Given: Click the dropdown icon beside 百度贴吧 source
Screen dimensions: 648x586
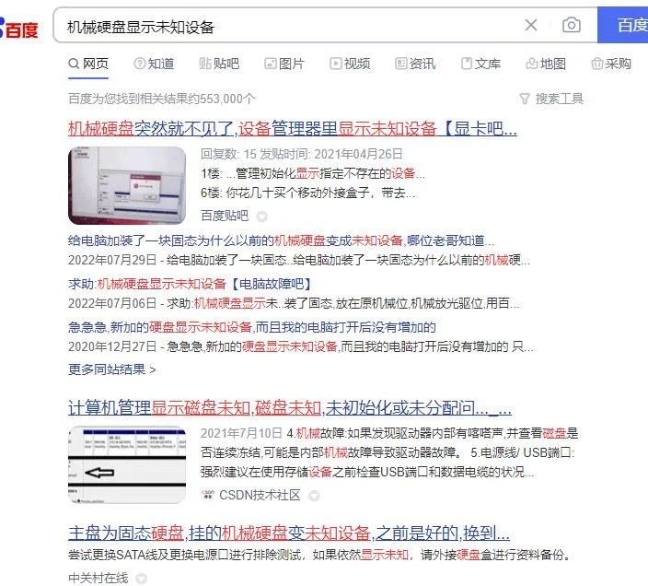Looking at the screenshot, I should coord(261,216).
